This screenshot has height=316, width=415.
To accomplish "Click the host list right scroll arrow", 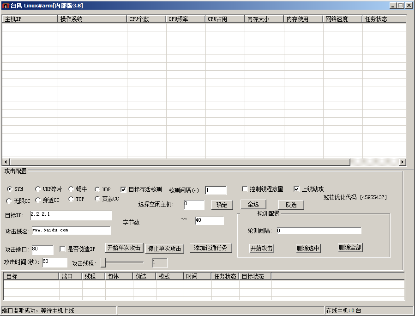I will tap(403, 162).
